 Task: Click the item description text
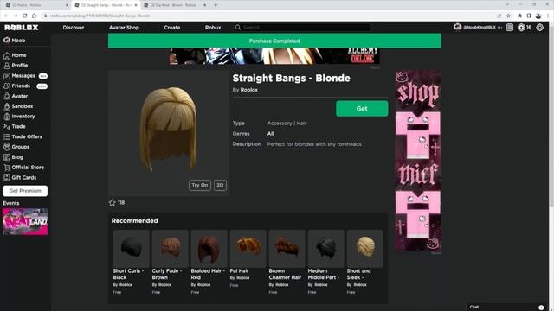[x=314, y=144]
